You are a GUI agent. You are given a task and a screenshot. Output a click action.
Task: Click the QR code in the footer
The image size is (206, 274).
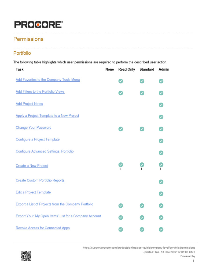coord(26,256)
